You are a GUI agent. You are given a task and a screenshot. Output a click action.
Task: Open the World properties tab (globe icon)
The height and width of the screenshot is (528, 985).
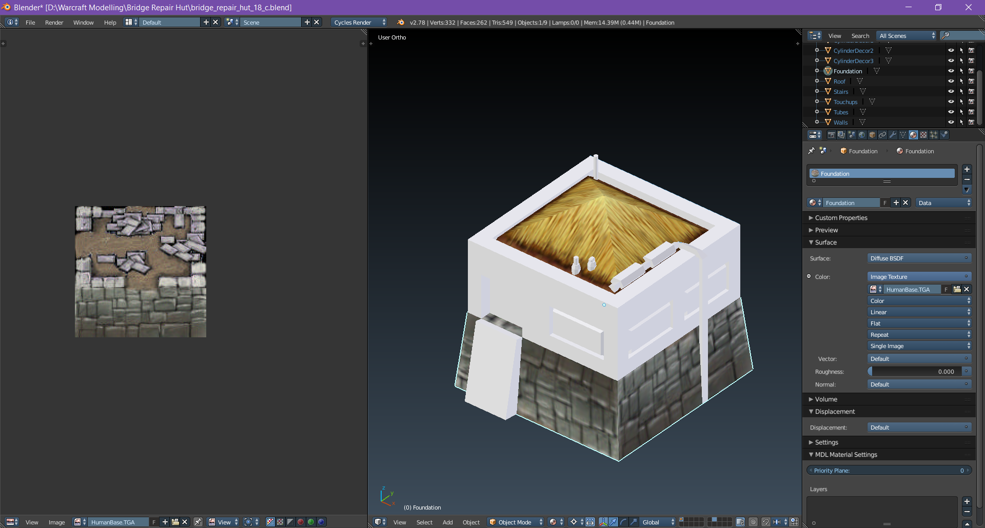862,135
